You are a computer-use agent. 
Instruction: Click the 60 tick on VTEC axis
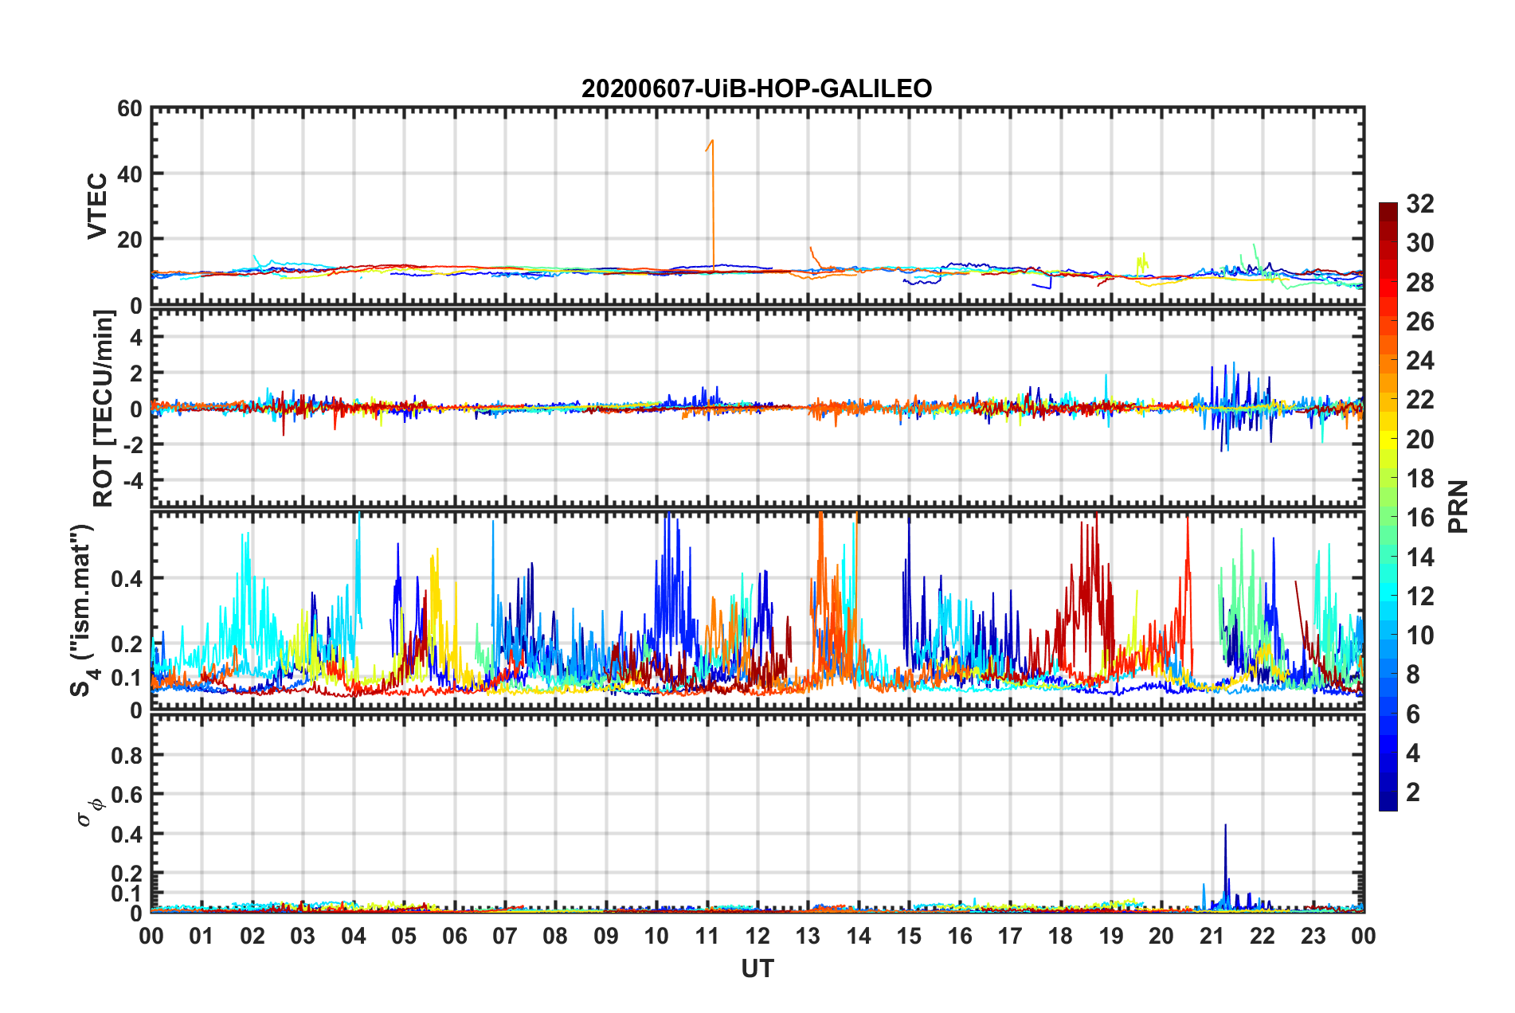coord(129,109)
